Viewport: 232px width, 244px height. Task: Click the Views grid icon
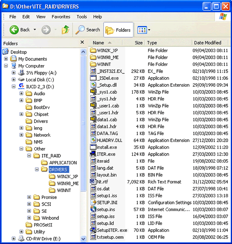(142, 30)
